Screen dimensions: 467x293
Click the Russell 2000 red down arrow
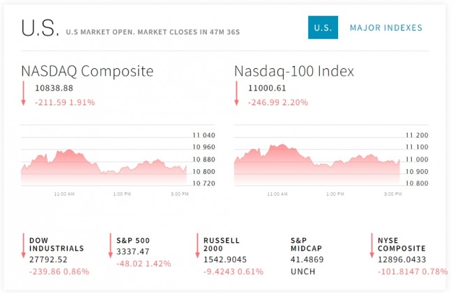coord(197,246)
